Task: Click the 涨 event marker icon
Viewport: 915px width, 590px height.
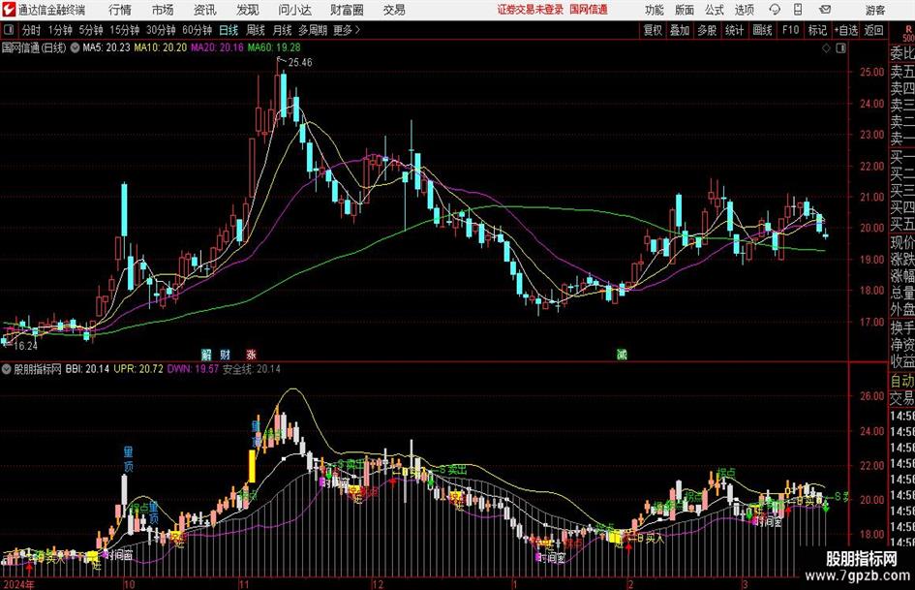Action: pyautogui.click(x=251, y=354)
